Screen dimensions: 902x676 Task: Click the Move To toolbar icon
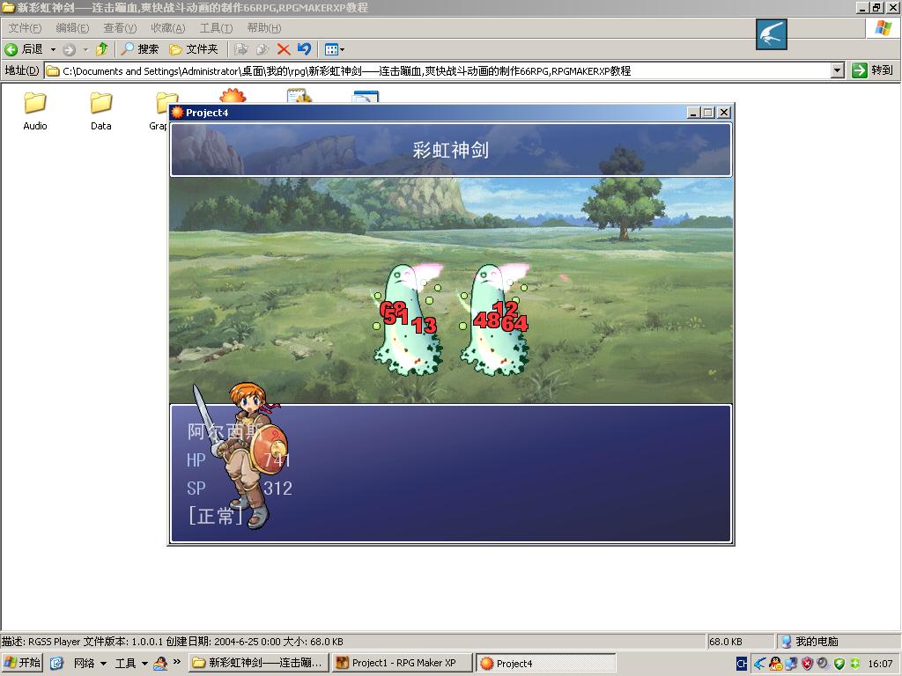[x=241, y=49]
